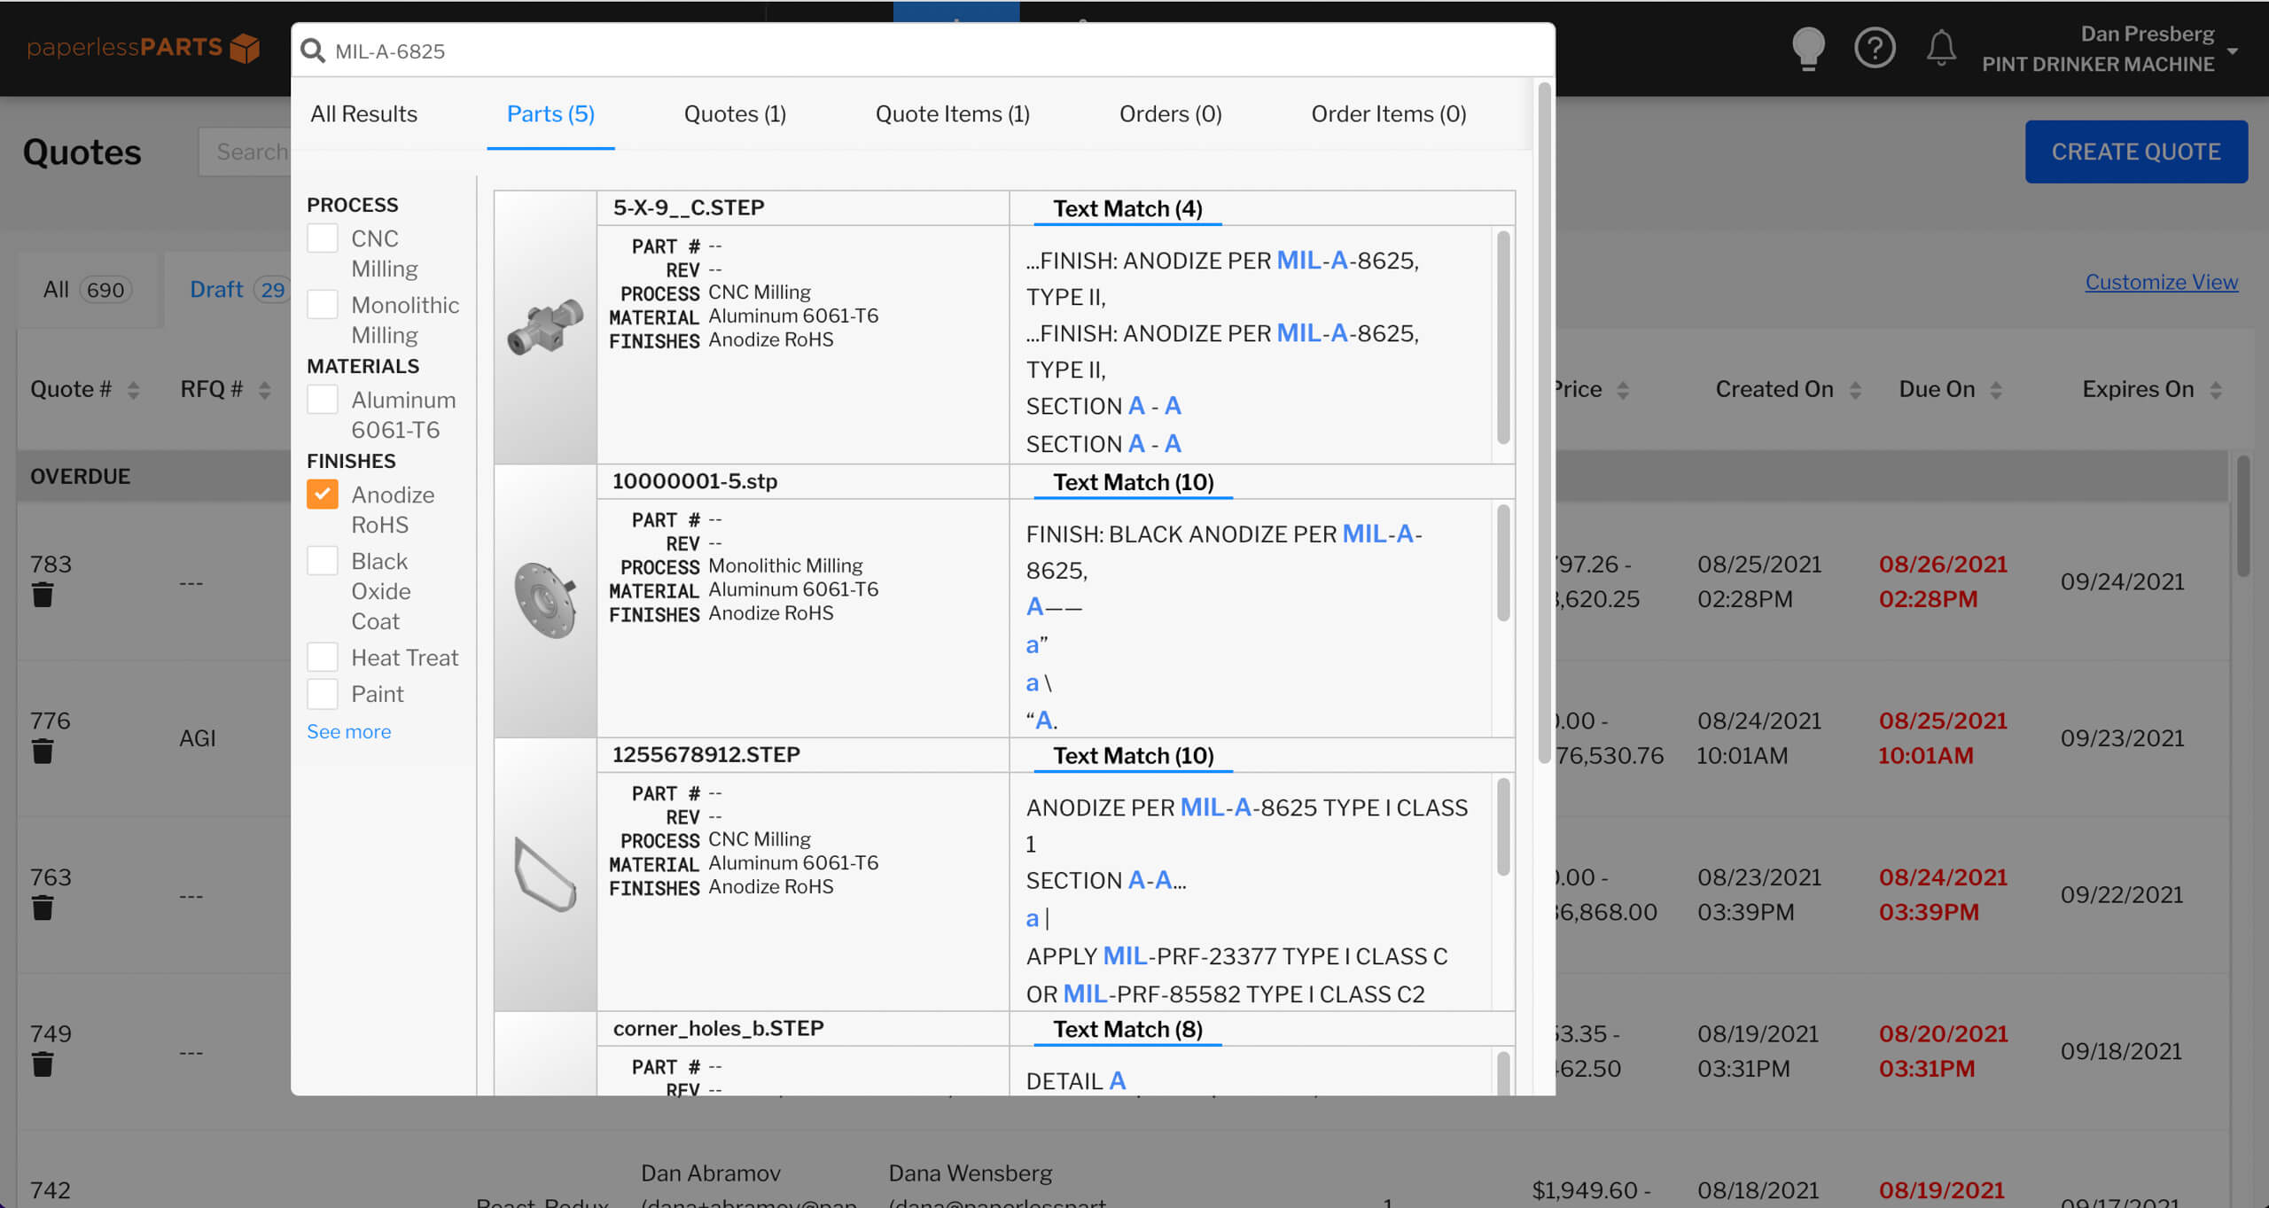Open quote number 776
This screenshot has width=2269, height=1208.
pos(51,721)
